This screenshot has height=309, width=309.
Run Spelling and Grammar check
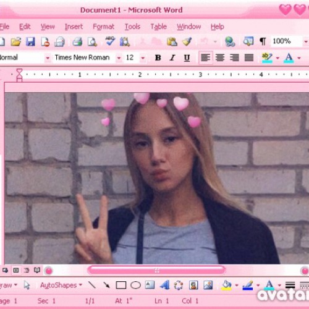click(110, 41)
